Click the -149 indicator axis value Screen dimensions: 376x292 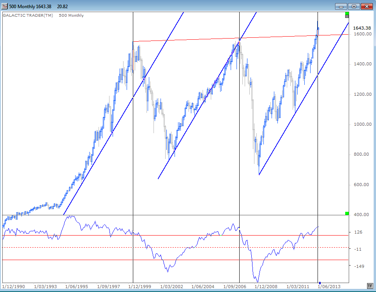click(359, 266)
